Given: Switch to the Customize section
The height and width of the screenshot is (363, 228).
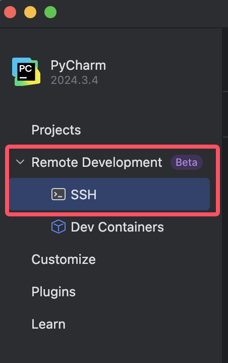Looking at the screenshot, I should coord(64,259).
